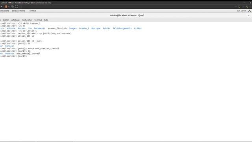Click the blue Lesson_1 directory in the home ls output
252x142 pixels.
point(84,28)
